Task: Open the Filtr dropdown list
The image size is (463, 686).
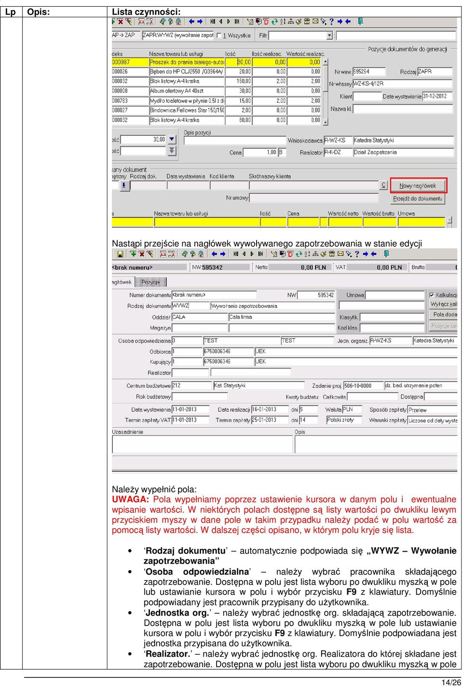Action: [x=330, y=36]
